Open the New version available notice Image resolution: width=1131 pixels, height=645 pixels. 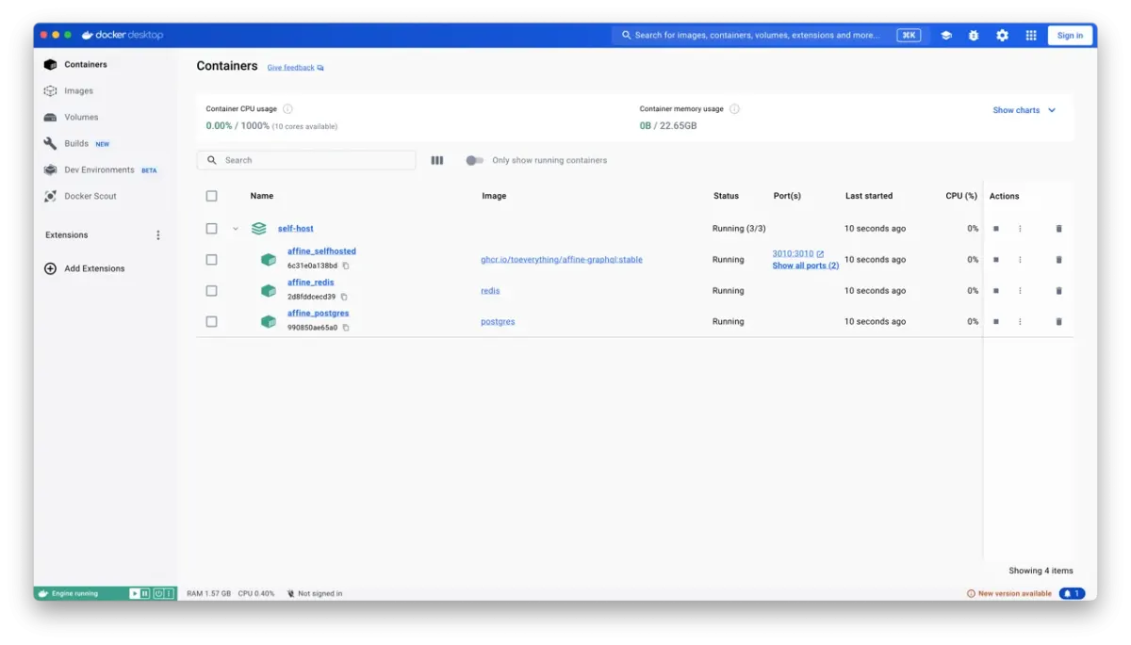pyautogui.click(x=1009, y=594)
